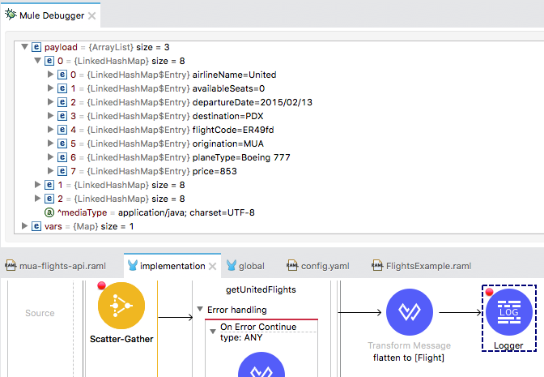Screen dimensions: 544x377
Task: Expand the airlineName=United entry
Action: pos(50,74)
